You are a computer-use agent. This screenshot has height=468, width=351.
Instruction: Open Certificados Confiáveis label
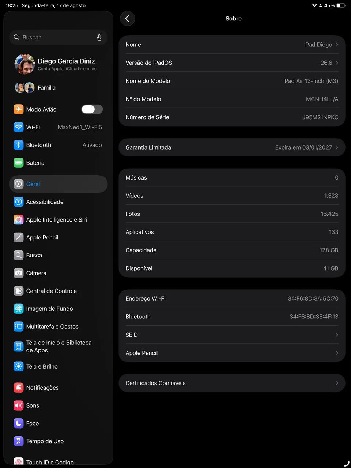click(x=155, y=383)
